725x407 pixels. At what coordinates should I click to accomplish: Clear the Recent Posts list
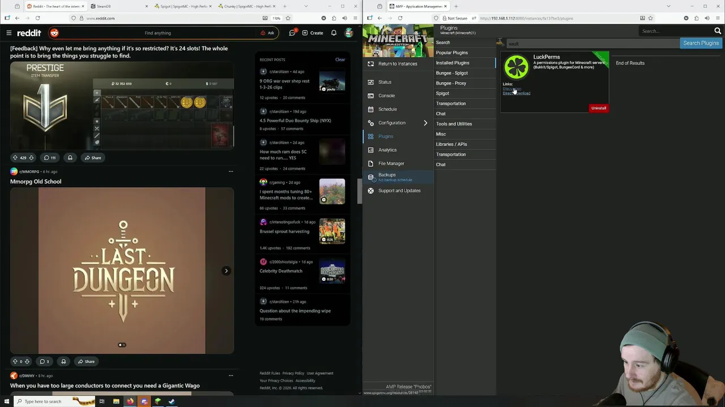point(340,59)
